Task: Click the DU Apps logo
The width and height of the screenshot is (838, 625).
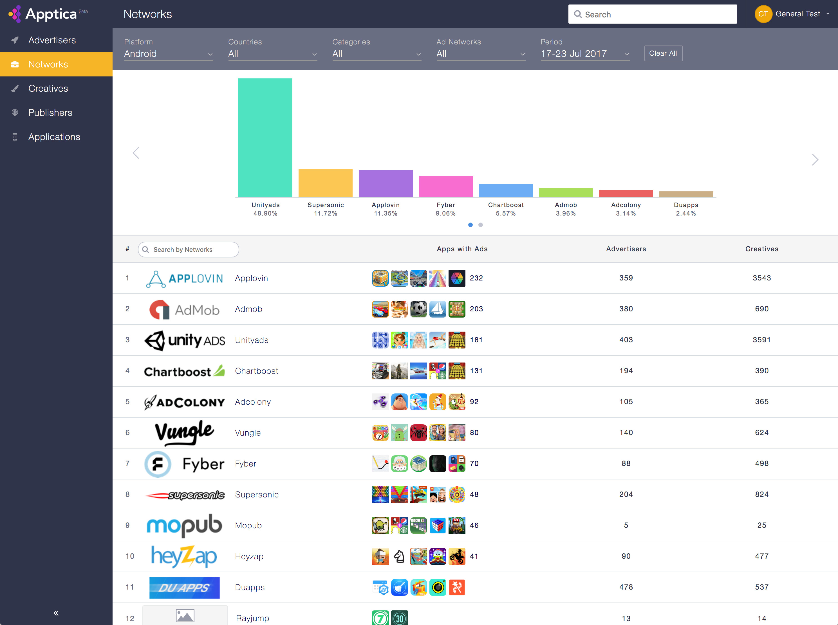Action: pos(185,588)
